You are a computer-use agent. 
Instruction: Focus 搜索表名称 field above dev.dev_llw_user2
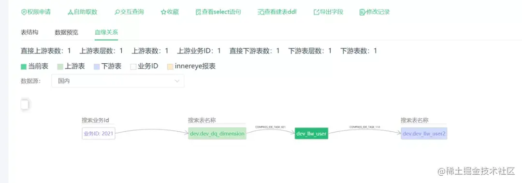(424, 120)
